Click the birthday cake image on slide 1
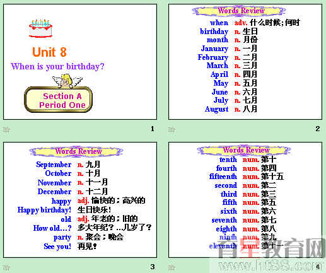The image size is (326, 273). tap(40, 28)
